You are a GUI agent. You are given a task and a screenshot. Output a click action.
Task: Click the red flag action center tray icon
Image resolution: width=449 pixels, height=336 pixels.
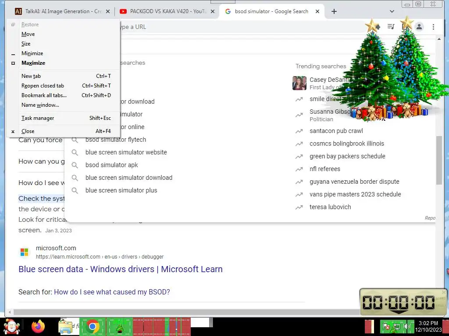click(386, 326)
